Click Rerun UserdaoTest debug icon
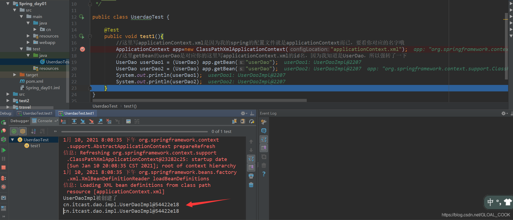The height and width of the screenshot is (220, 513). (x=4, y=122)
